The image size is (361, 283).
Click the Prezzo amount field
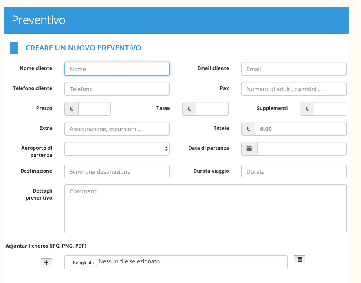pos(95,109)
